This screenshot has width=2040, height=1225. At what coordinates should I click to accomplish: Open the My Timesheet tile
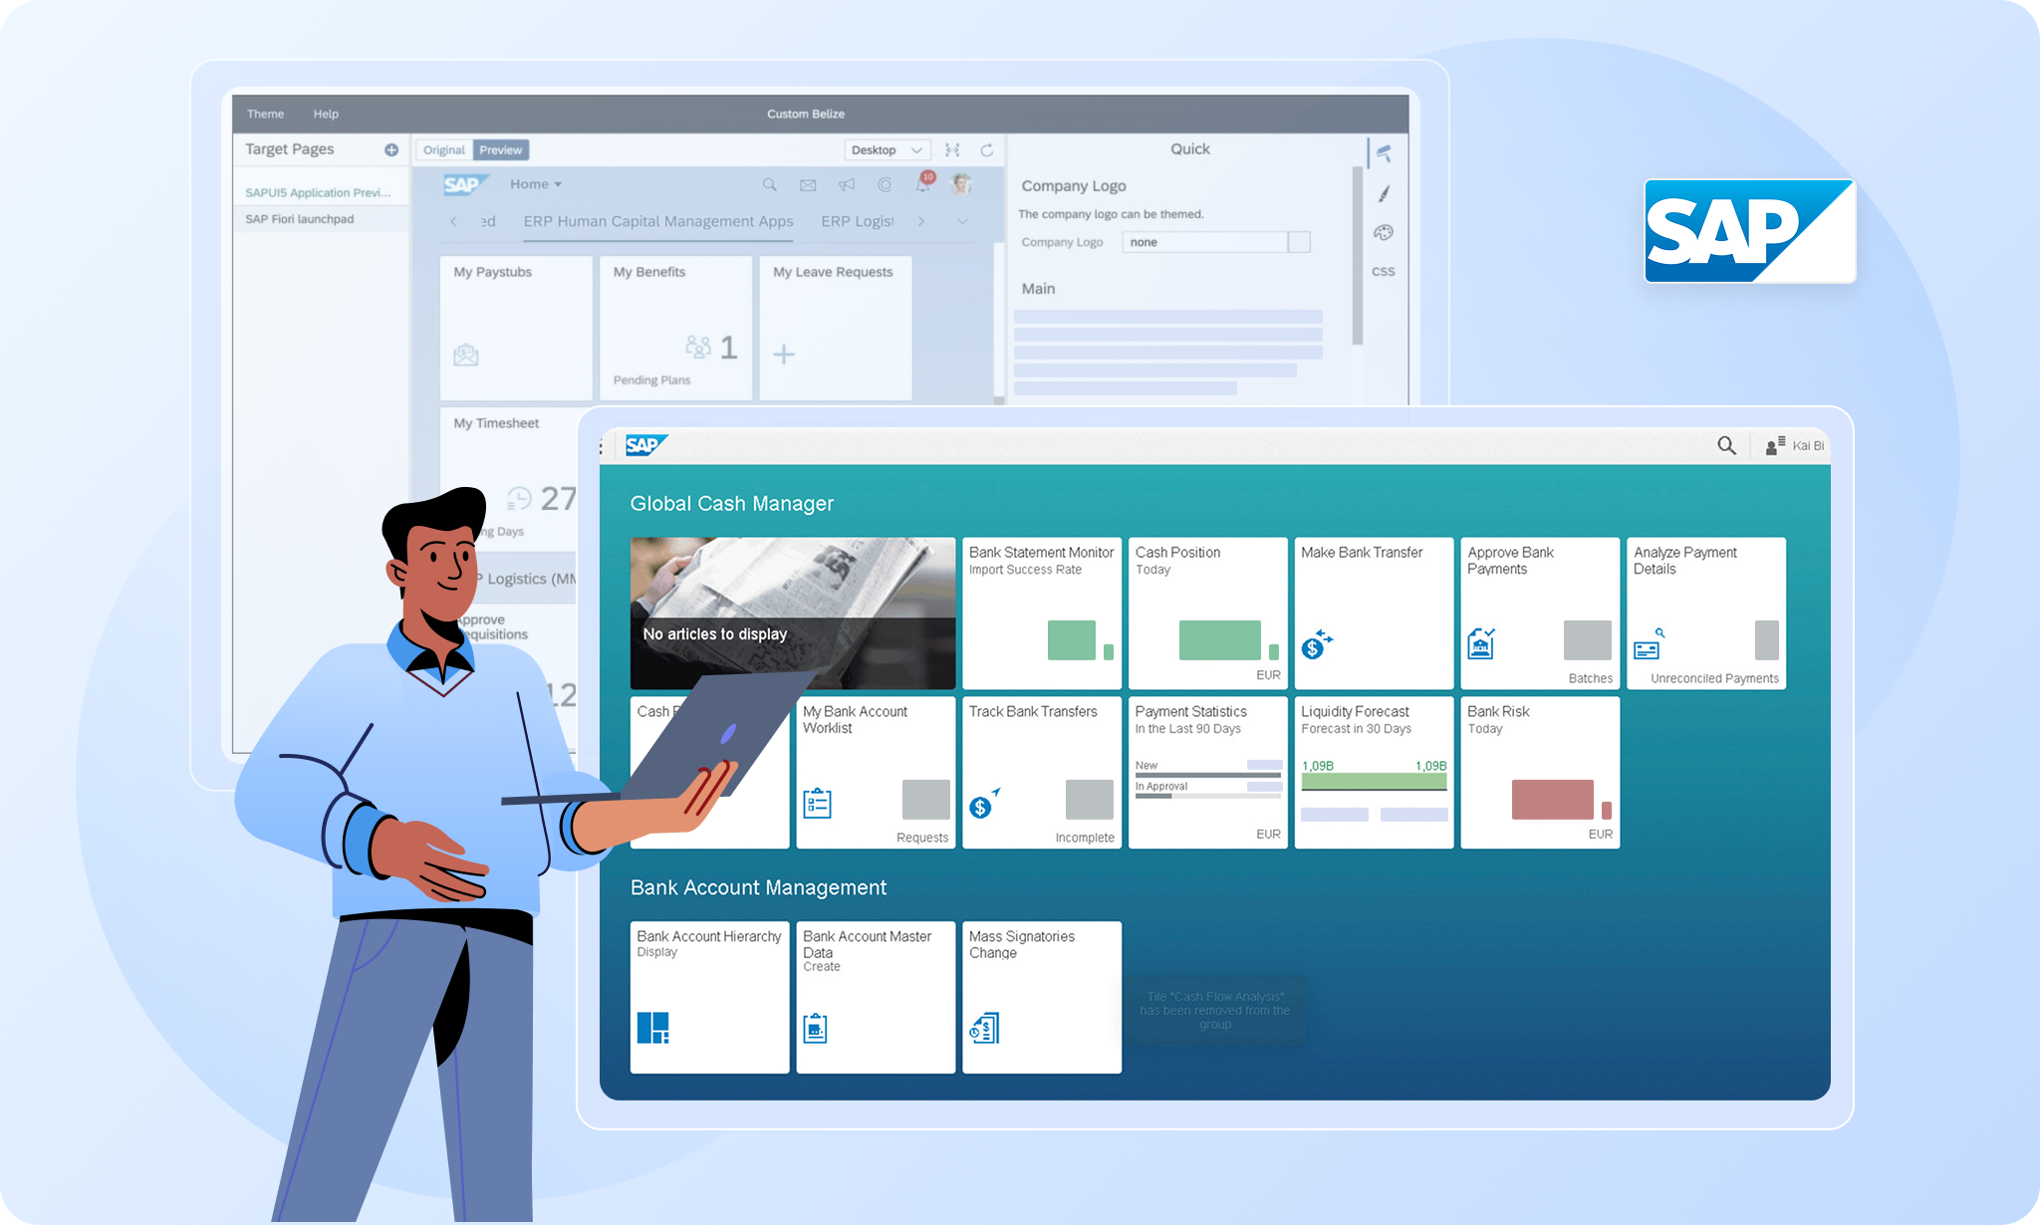(x=508, y=478)
